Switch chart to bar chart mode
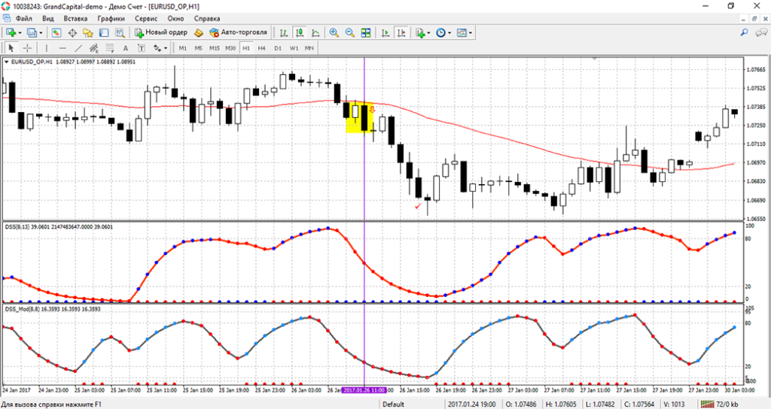The image size is (771, 409). tap(283, 33)
